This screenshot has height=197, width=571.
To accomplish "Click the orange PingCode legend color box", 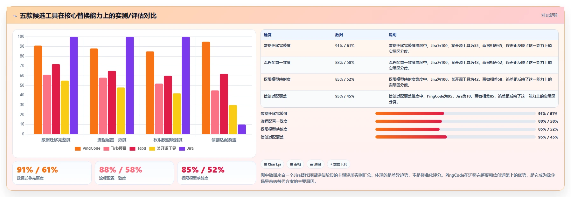I will click(x=78, y=148).
